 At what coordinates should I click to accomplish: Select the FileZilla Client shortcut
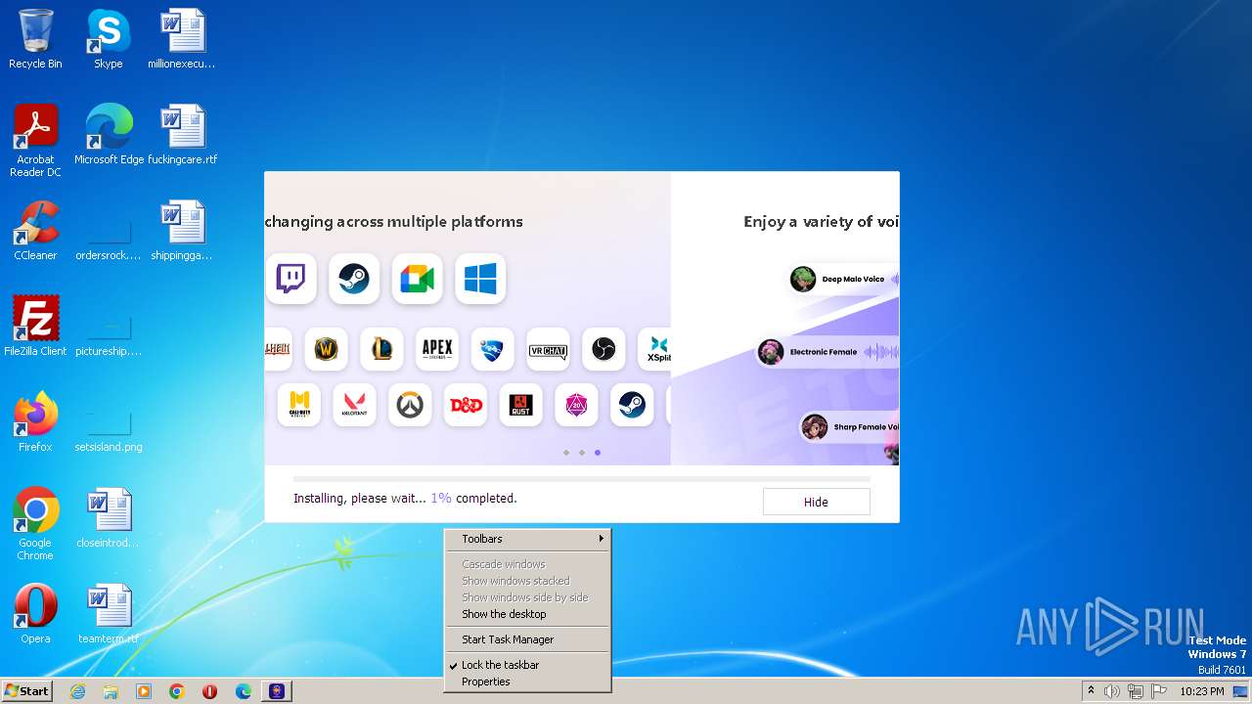click(35, 327)
